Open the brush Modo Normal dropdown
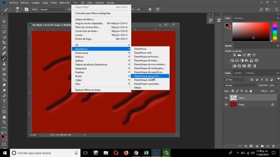This screenshot has width=280, height=157. tap(52, 10)
